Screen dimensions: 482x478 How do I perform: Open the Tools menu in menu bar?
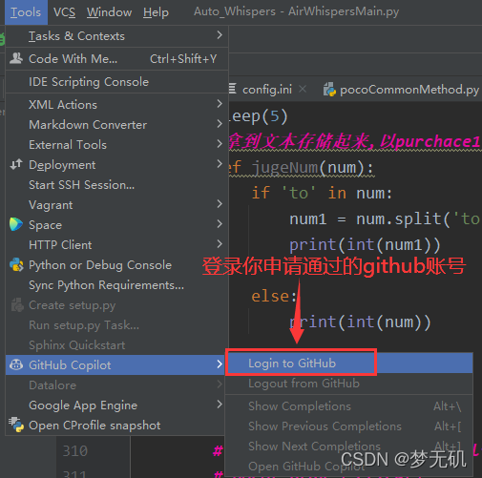click(26, 12)
